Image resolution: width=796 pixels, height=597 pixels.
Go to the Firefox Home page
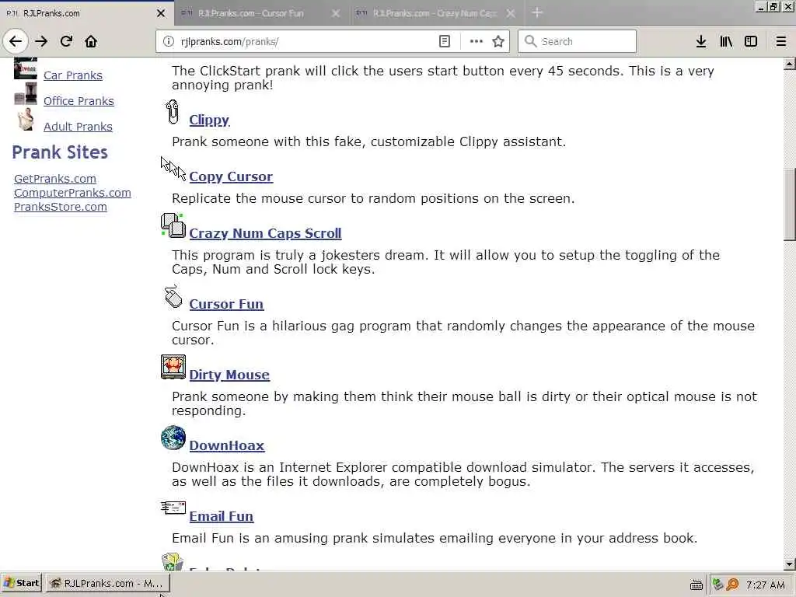click(x=91, y=41)
